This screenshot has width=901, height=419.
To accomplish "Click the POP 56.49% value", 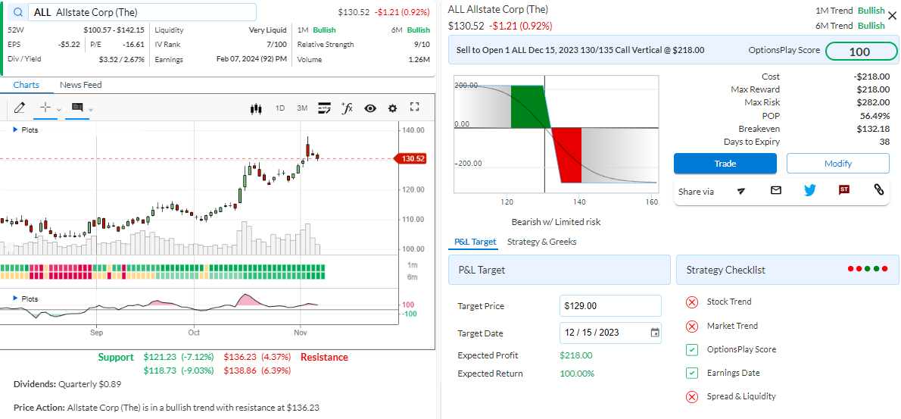I will (x=875, y=115).
